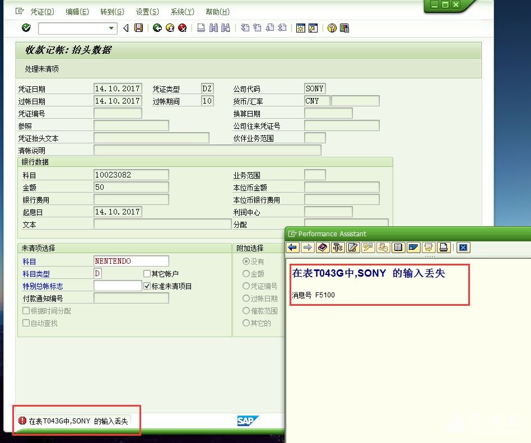
Task: Click Performance Assistant Glossary open-book icon
Action: [x=398, y=248]
